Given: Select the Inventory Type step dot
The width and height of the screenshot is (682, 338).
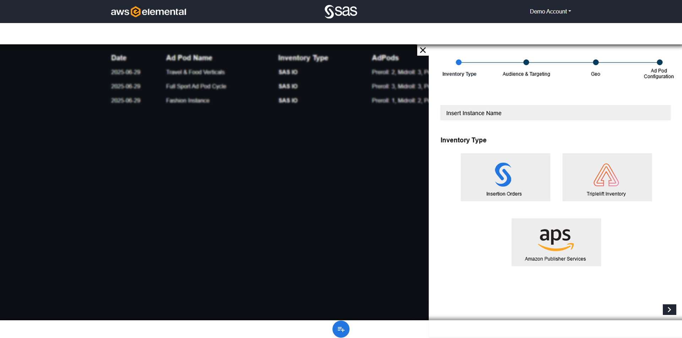Looking at the screenshot, I should point(459,62).
